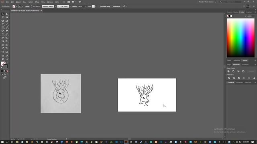Click the Minus Back pathfinder icon
The image size is (257, 144).
pyautogui.click(x=254, y=78)
